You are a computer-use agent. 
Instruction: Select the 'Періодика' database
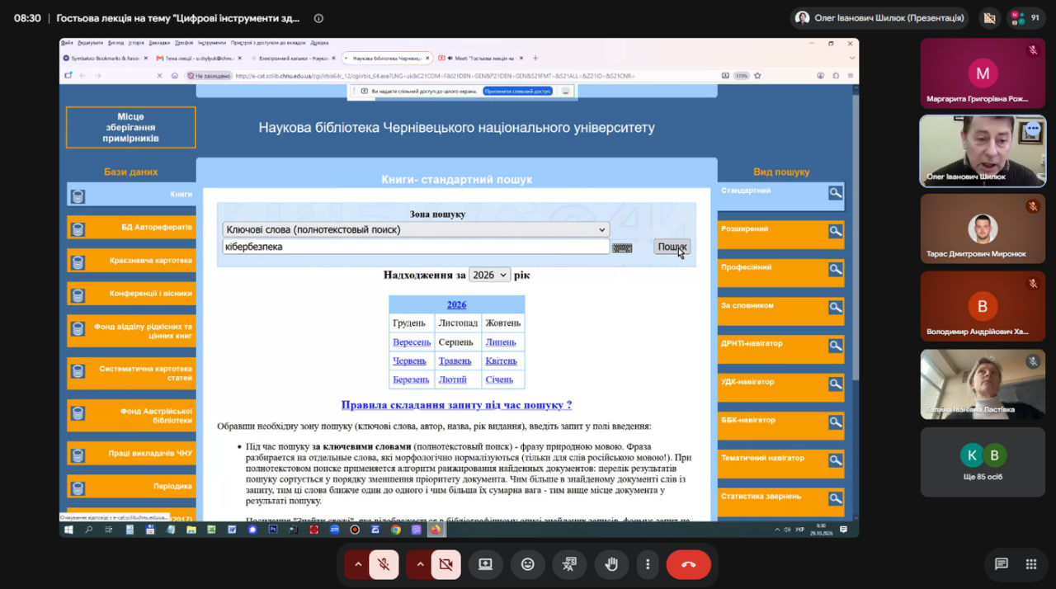tap(132, 487)
